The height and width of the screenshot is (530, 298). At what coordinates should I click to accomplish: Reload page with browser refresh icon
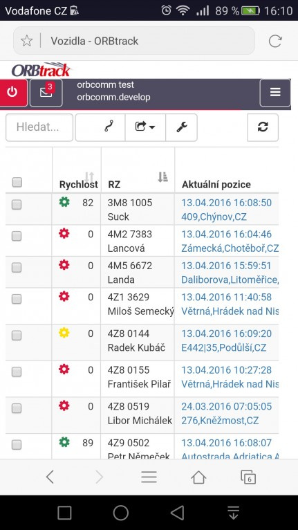(275, 41)
